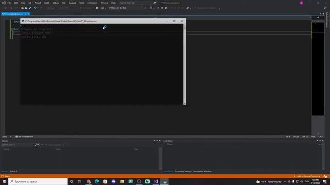Screen dimensions: 330x185
Task: Collapse the for loop code block
Action: pyautogui.click(x=12, y=29)
